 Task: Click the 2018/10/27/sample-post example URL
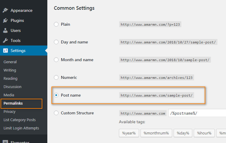pyautogui.click(x=168, y=42)
